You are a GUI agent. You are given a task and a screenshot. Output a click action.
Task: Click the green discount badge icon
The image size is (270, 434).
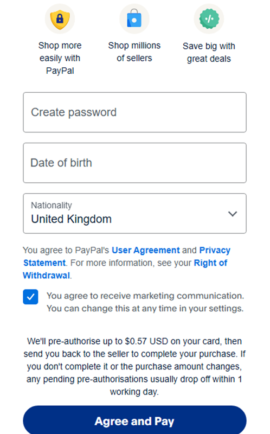[209, 19]
